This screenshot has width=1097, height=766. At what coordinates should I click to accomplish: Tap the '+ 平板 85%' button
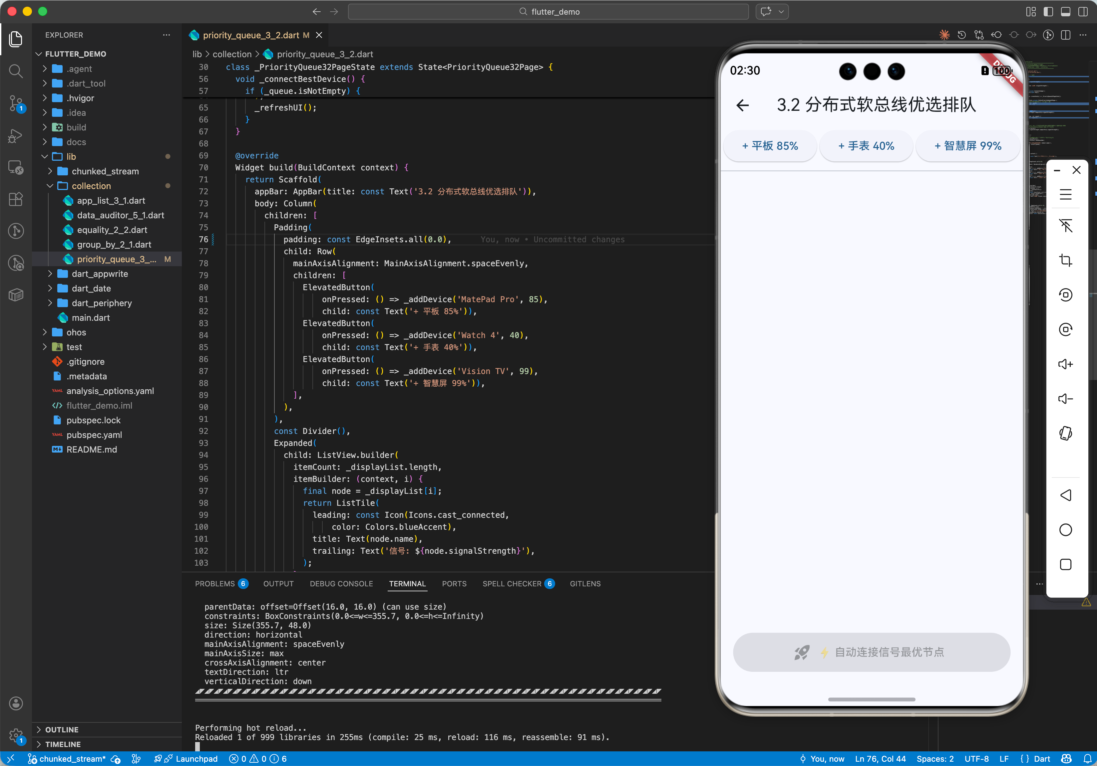click(x=770, y=145)
